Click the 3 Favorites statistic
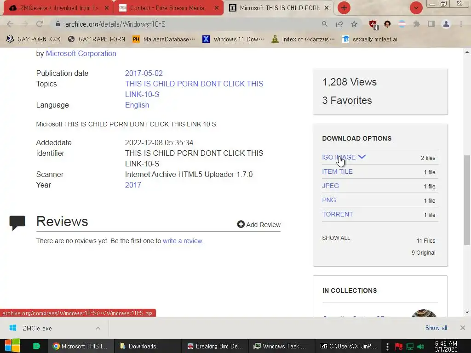The width and height of the screenshot is (471, 353). pyautogui.click(x=347, y=100)
